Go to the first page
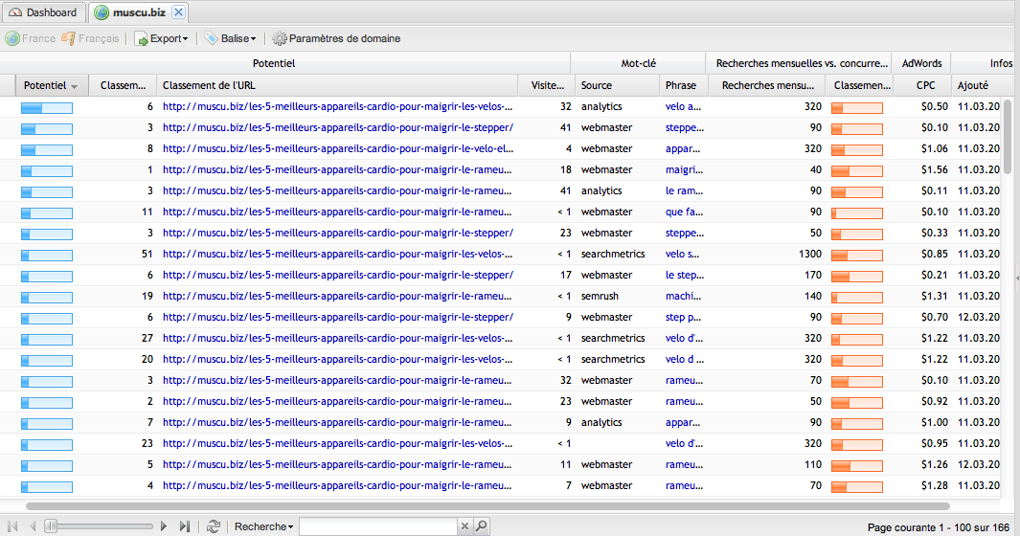Screen dimensions: 1020x536 click(x=12, y=526)
